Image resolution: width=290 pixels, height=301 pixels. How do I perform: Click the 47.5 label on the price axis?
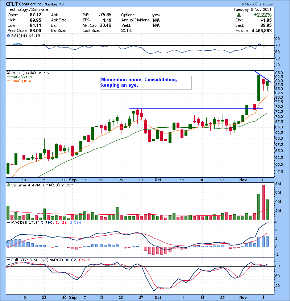(279, 172)
